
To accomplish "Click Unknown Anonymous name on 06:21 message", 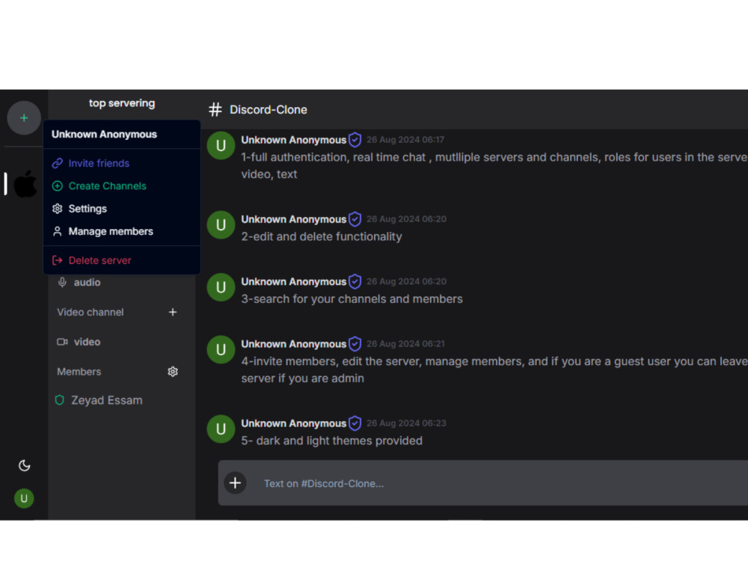I will pyautogui.click(x=293, y=344).
